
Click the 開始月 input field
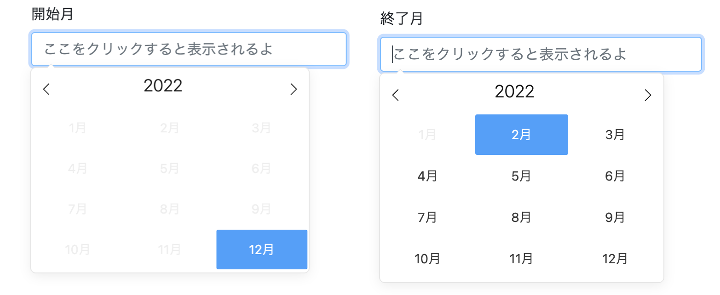click(189, 49)
